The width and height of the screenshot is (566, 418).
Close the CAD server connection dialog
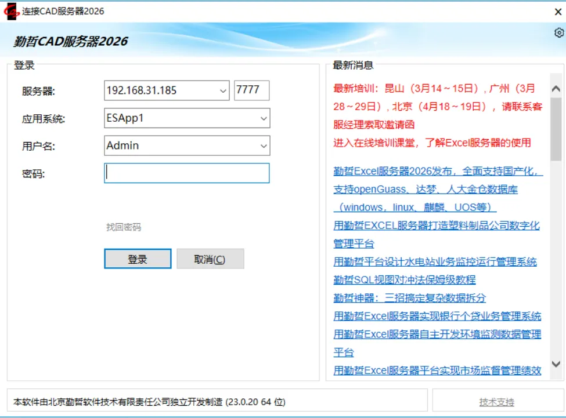(558, 12)
